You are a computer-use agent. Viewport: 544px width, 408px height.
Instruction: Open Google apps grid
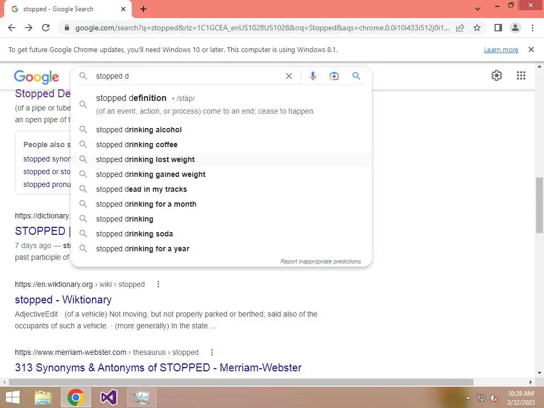point(521,75)
